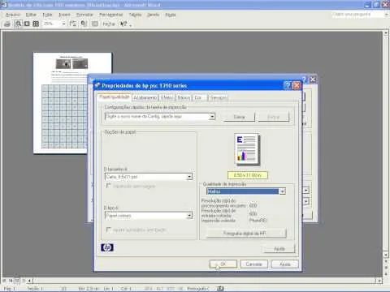390x292 pixels.
Task: Click the spelling status icon in status bar
Action: coord(220,289)
